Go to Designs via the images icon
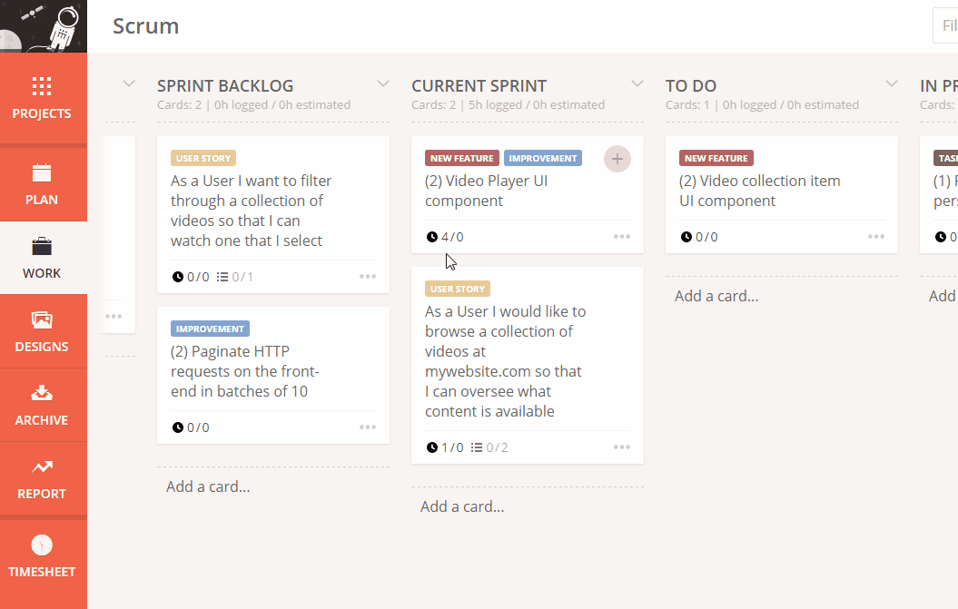 (x=42, y=320)
